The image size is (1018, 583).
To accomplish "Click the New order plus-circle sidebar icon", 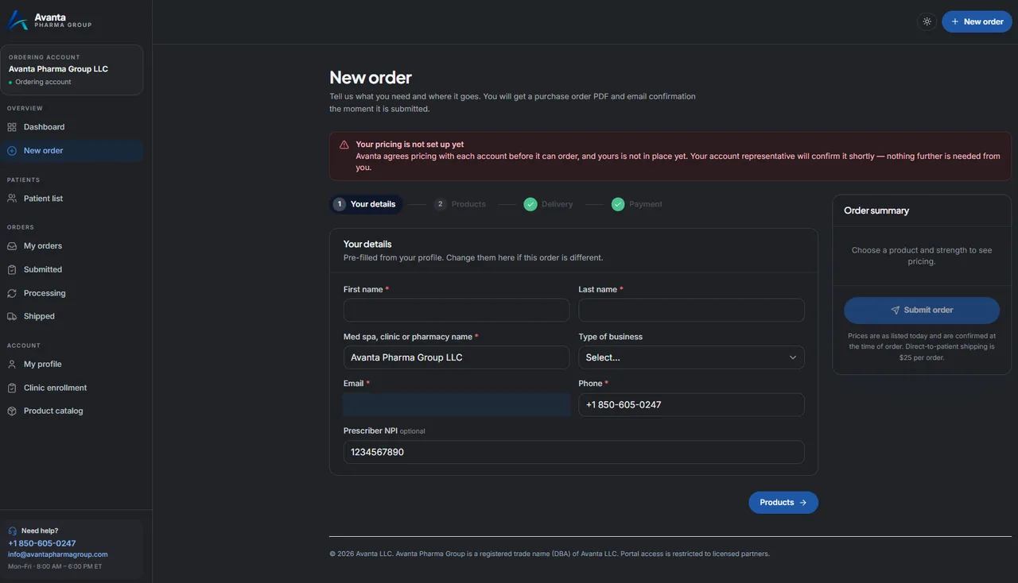I will (12, 151).
